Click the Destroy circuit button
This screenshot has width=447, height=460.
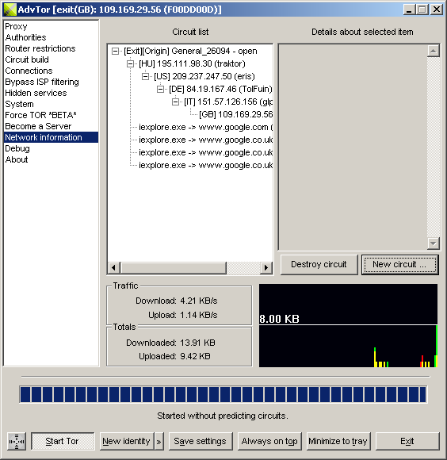pos(319,264)
